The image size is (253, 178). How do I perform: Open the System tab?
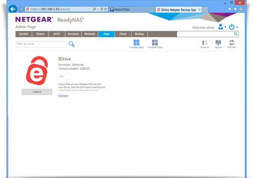pos(24,34)
